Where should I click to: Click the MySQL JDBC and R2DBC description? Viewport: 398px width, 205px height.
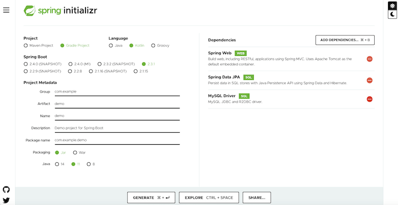pos(235,102)
